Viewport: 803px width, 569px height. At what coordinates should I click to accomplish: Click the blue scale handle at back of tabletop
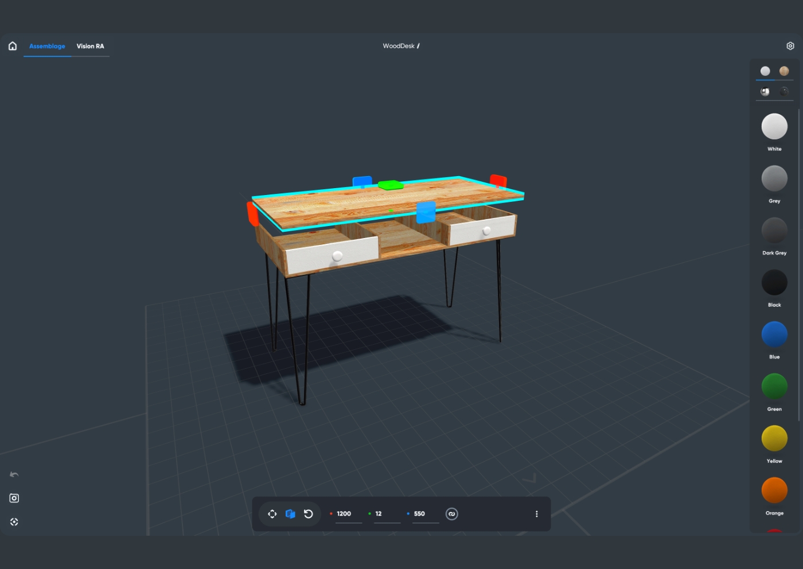362,182
